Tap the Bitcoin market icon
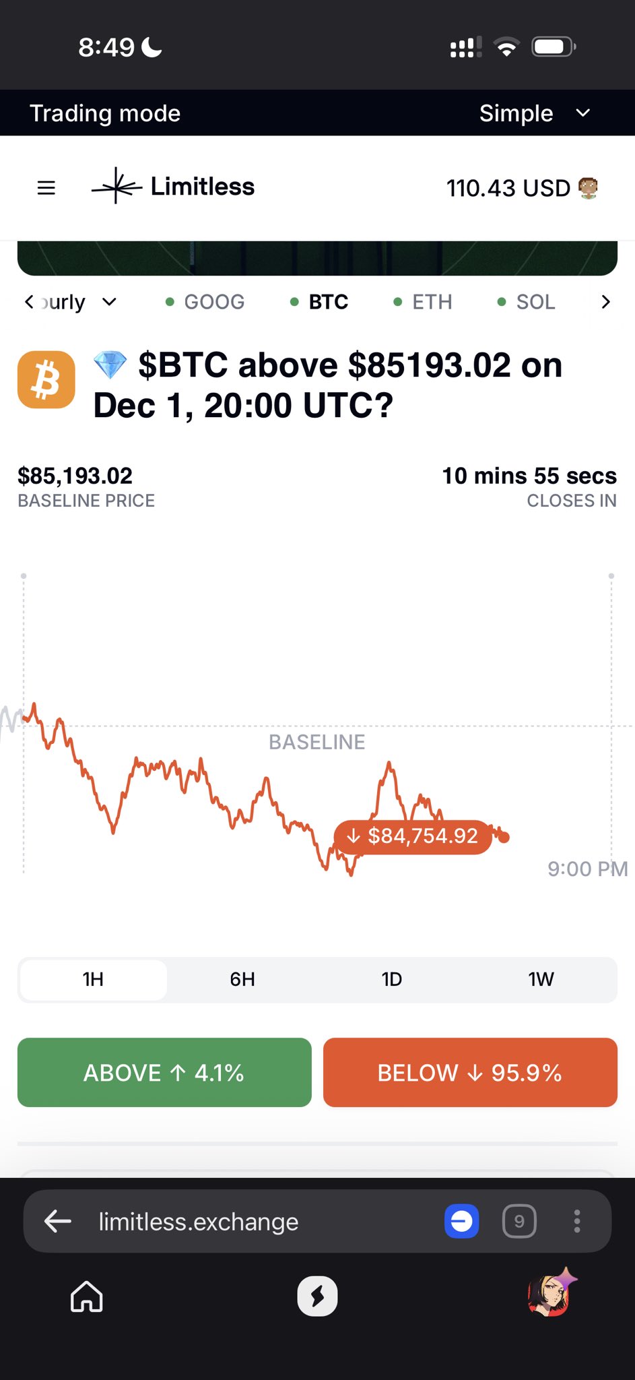 [46, 379]
